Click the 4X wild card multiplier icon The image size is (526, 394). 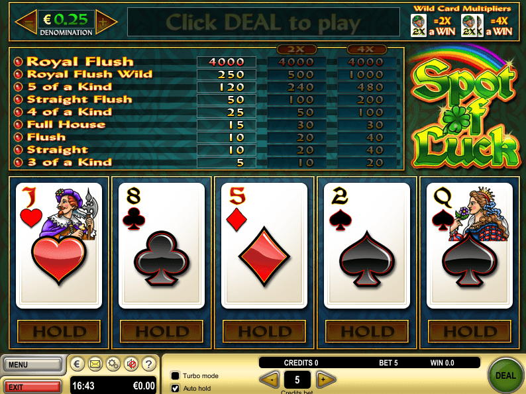[472, 25]
